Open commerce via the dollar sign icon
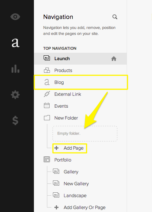 click(15, 120)
